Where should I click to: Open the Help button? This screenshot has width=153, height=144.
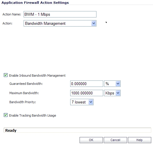click(139, 140)
